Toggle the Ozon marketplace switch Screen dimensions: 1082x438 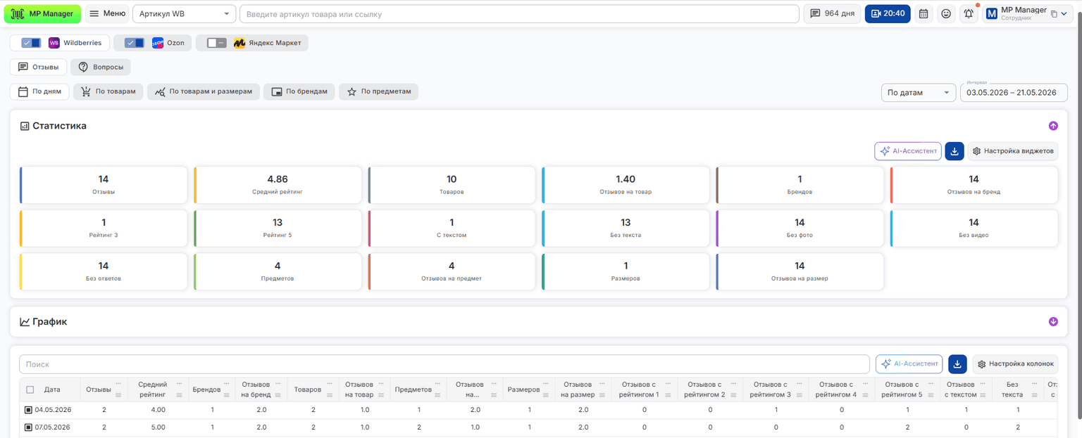pos(135,43)
